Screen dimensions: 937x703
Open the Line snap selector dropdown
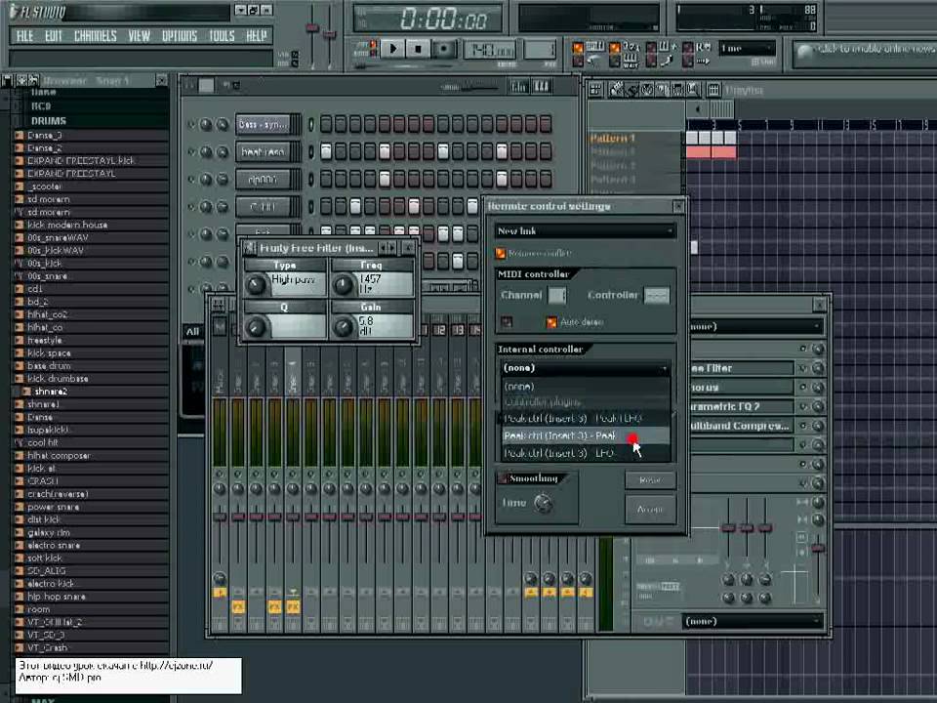[x=747, y=48]
